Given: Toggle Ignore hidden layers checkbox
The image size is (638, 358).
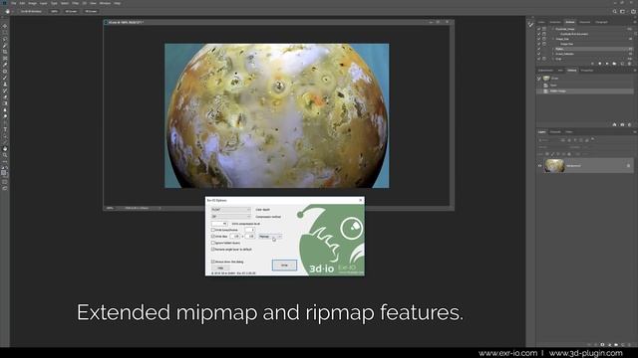Looking at the screenshot, I should pos(212,243).
